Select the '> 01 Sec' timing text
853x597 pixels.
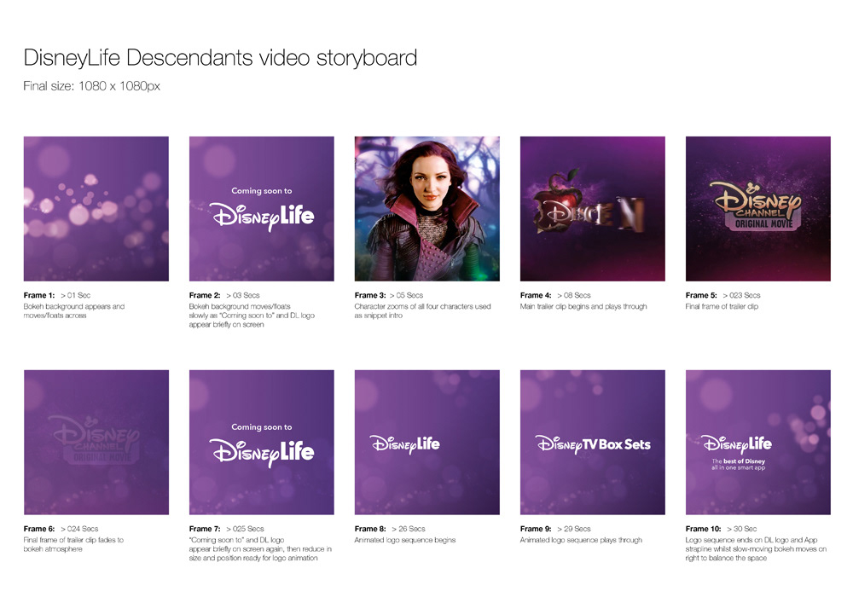pos(76,295)
